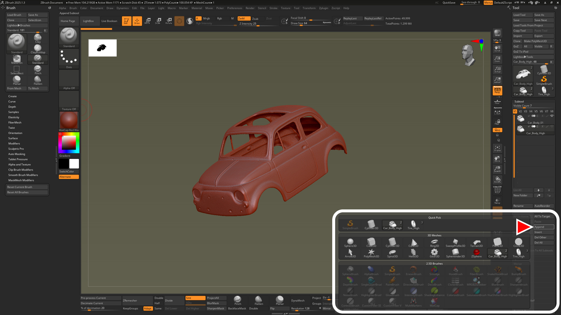561x315 pixels.
Task: Open the Preferences menu
Action: [235, 8]
